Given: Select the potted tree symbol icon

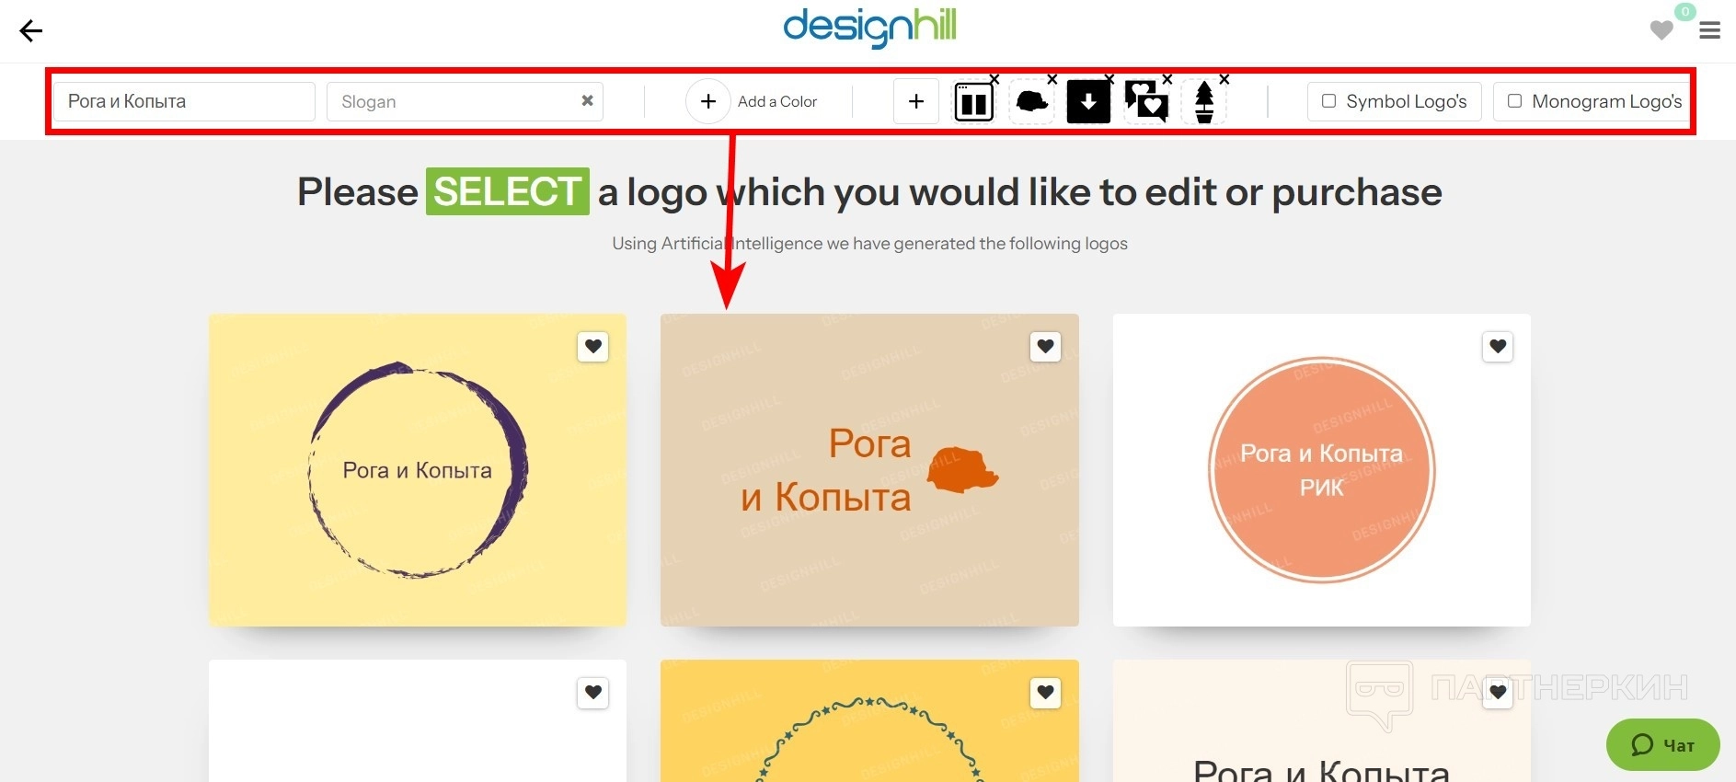Looking at the screenshot, I should pyautogui.click(x=1203, y=102).
